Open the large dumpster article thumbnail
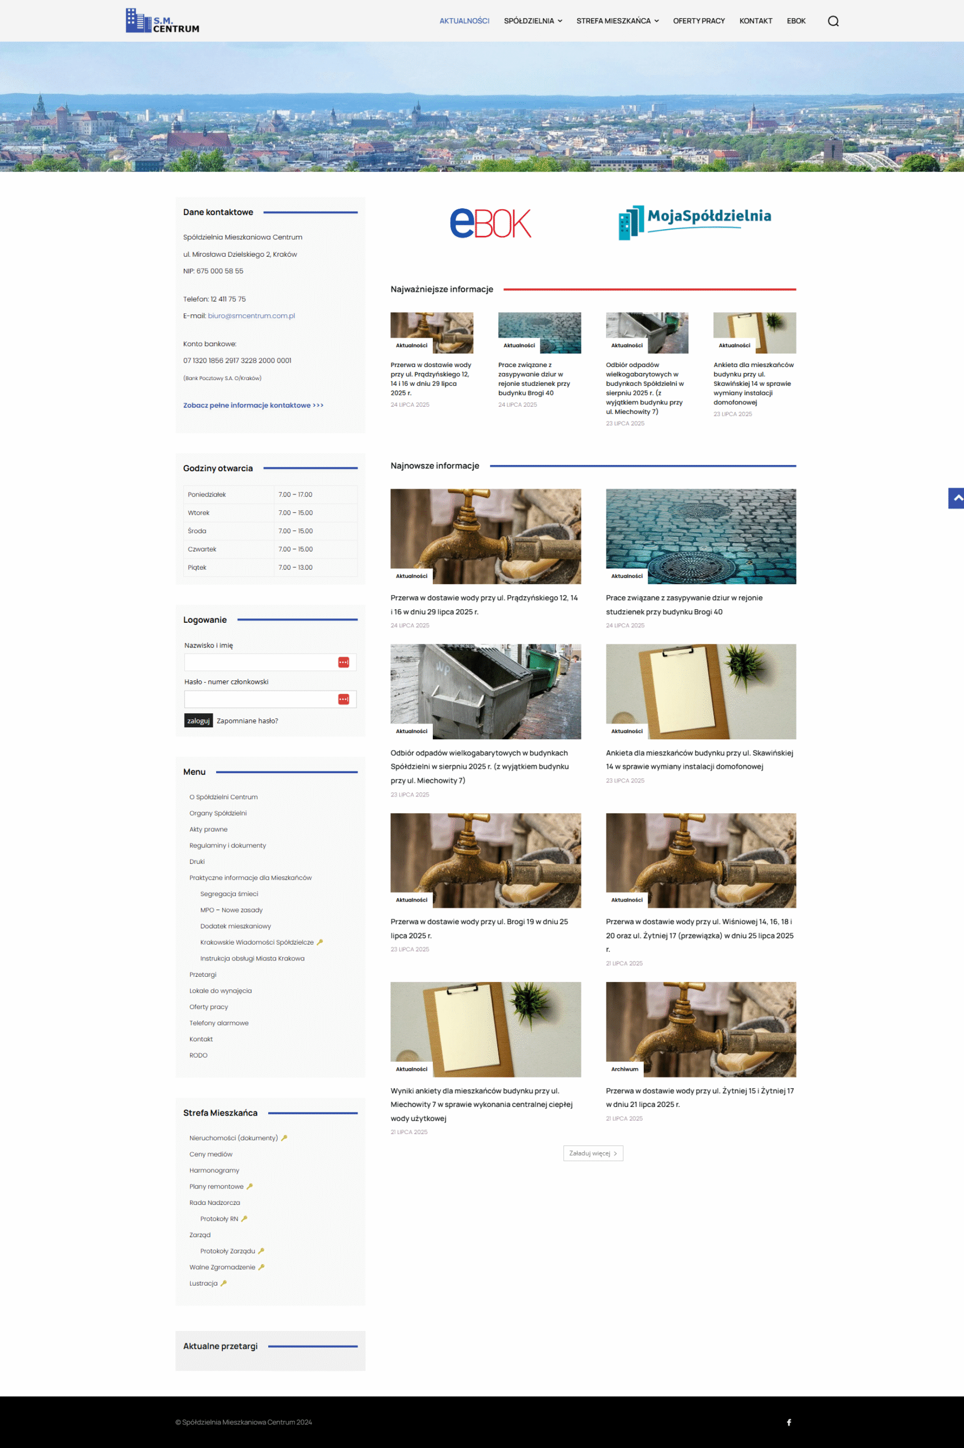 [x=485, y=691]
